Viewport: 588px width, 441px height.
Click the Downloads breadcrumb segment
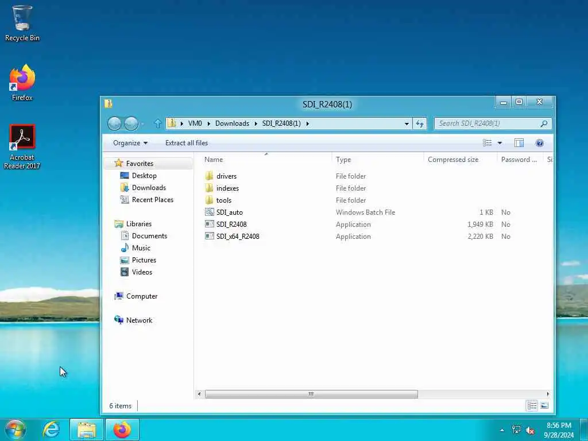click(232, 123)
